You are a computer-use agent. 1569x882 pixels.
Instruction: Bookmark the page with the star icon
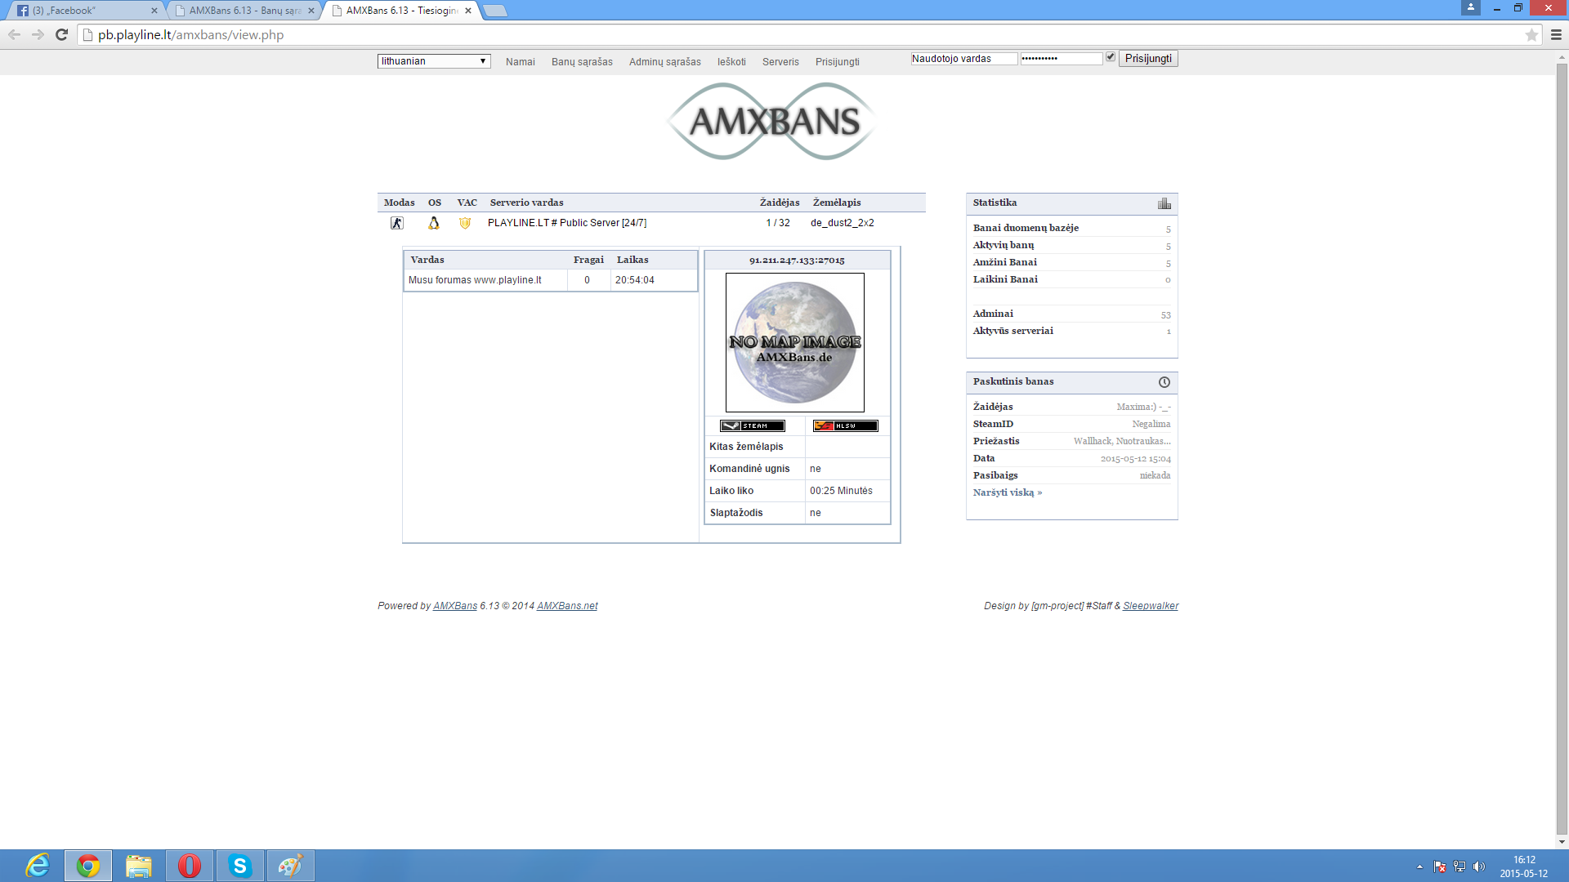click(x=1531, y=35)
